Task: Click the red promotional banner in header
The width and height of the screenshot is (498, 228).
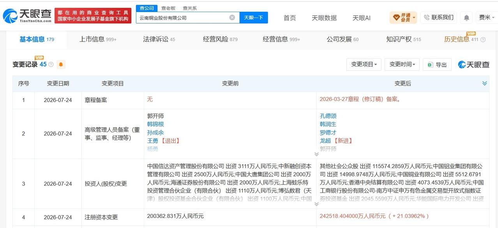Action: [93, 16]
